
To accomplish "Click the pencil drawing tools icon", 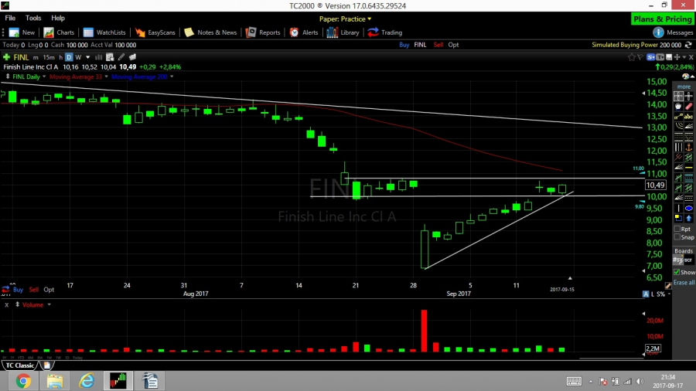I will [x=121, y=57].
